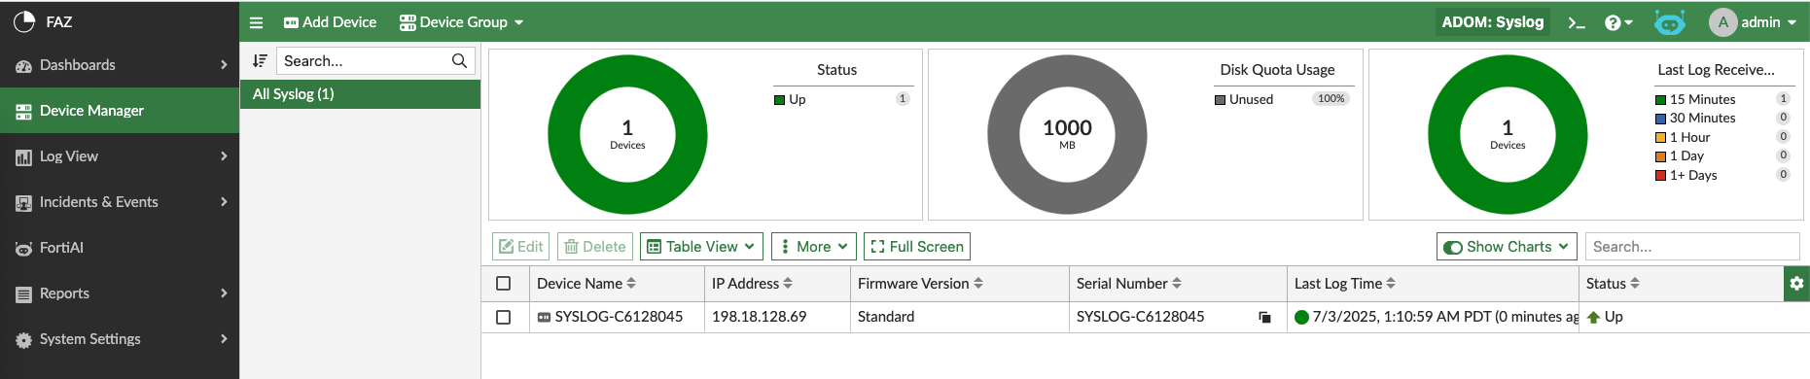Open the More actions dropdown
Screen dimensions: 1810x379
(813, 247)
